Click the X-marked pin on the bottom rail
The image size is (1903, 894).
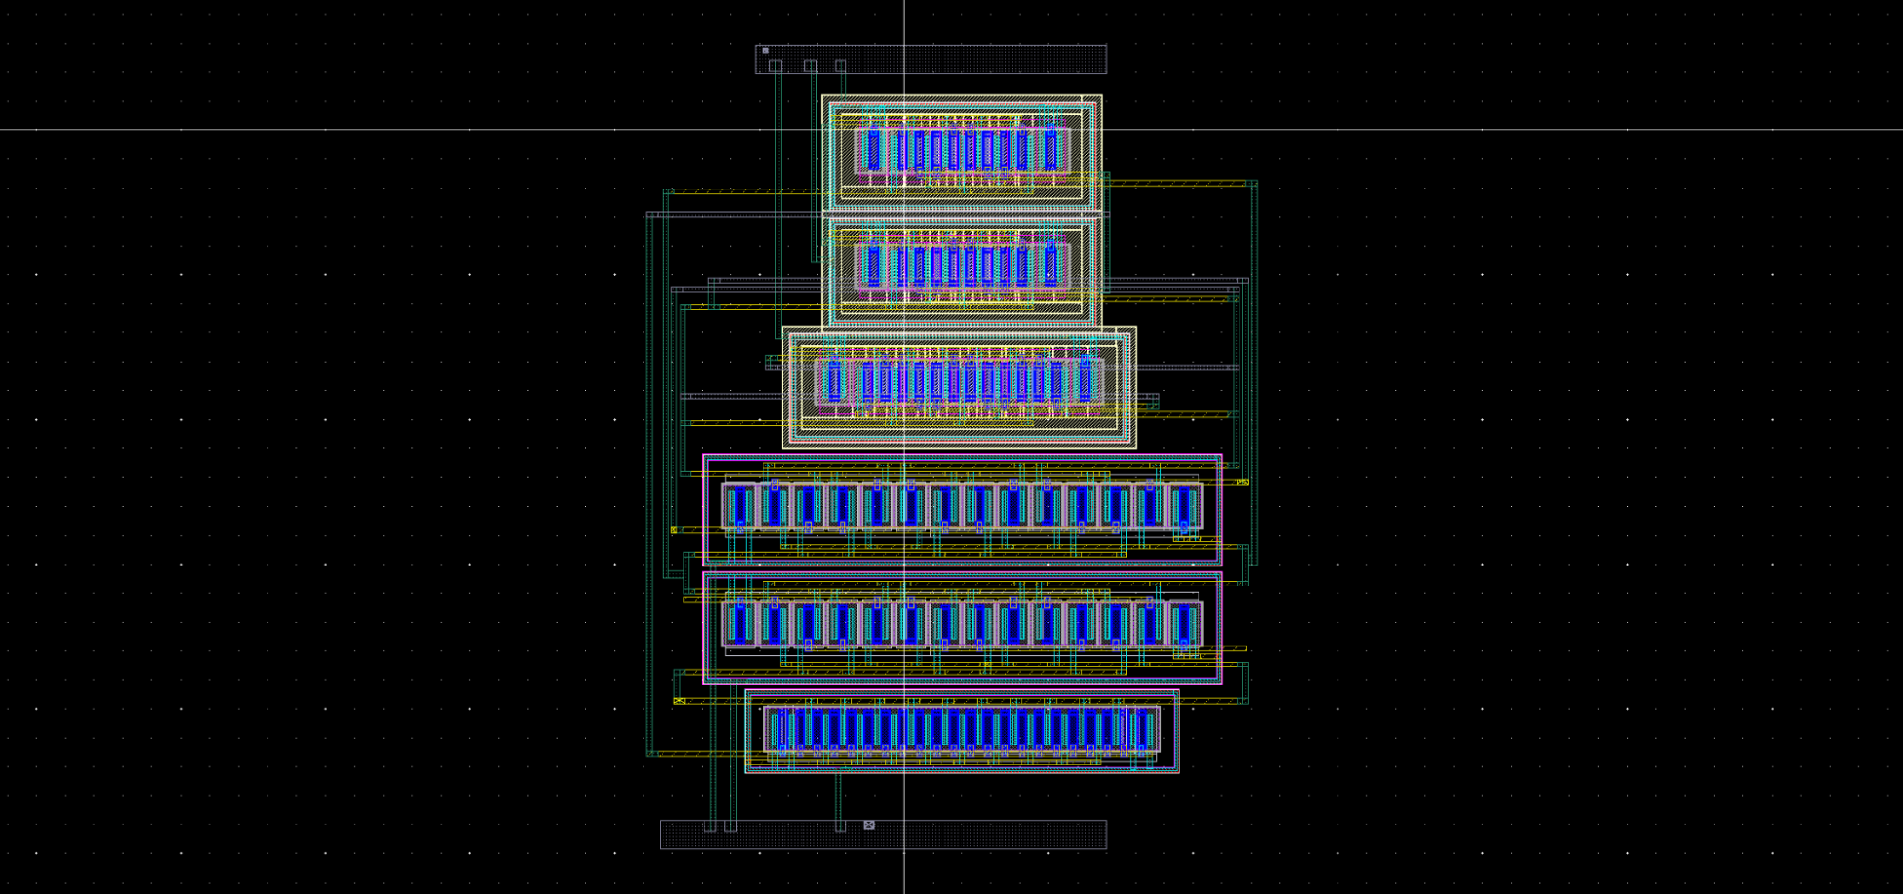[x=869, y=824]
